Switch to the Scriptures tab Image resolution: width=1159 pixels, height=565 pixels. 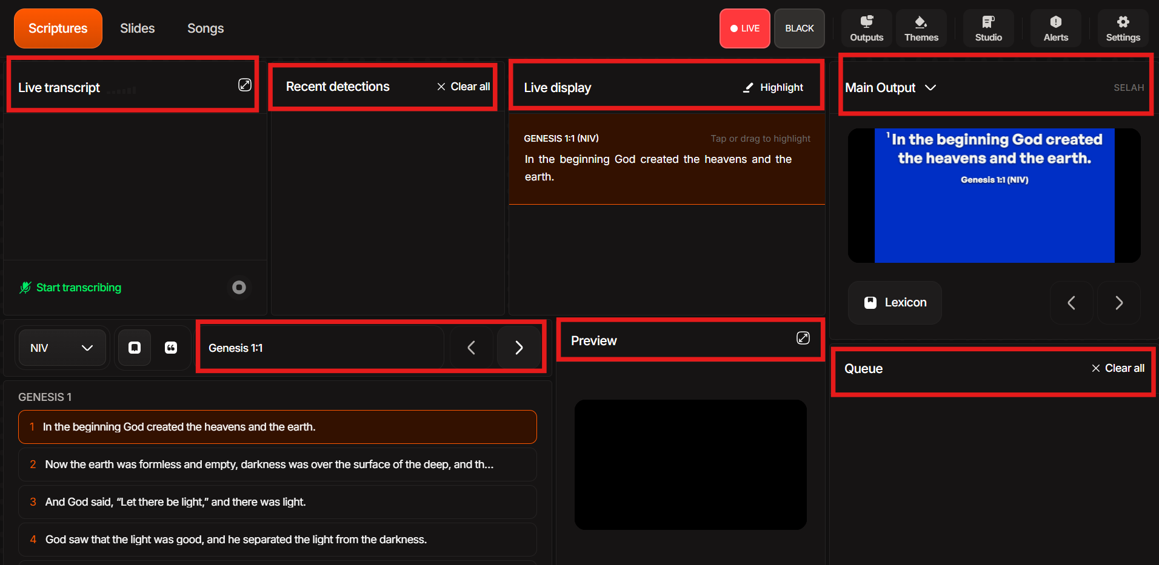[58, 28]
